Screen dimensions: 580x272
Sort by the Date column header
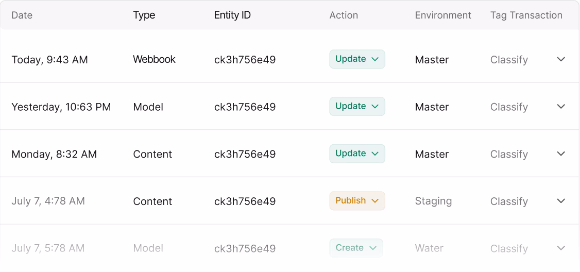tap(22, 15)
